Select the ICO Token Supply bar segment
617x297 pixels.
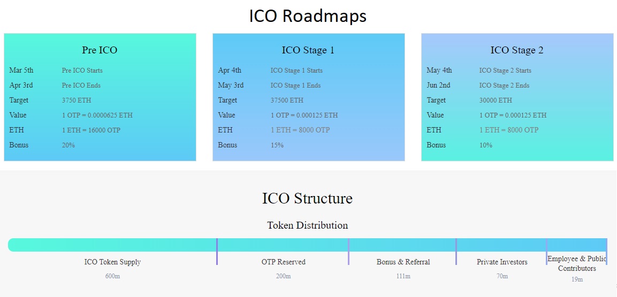click(112, 245)
